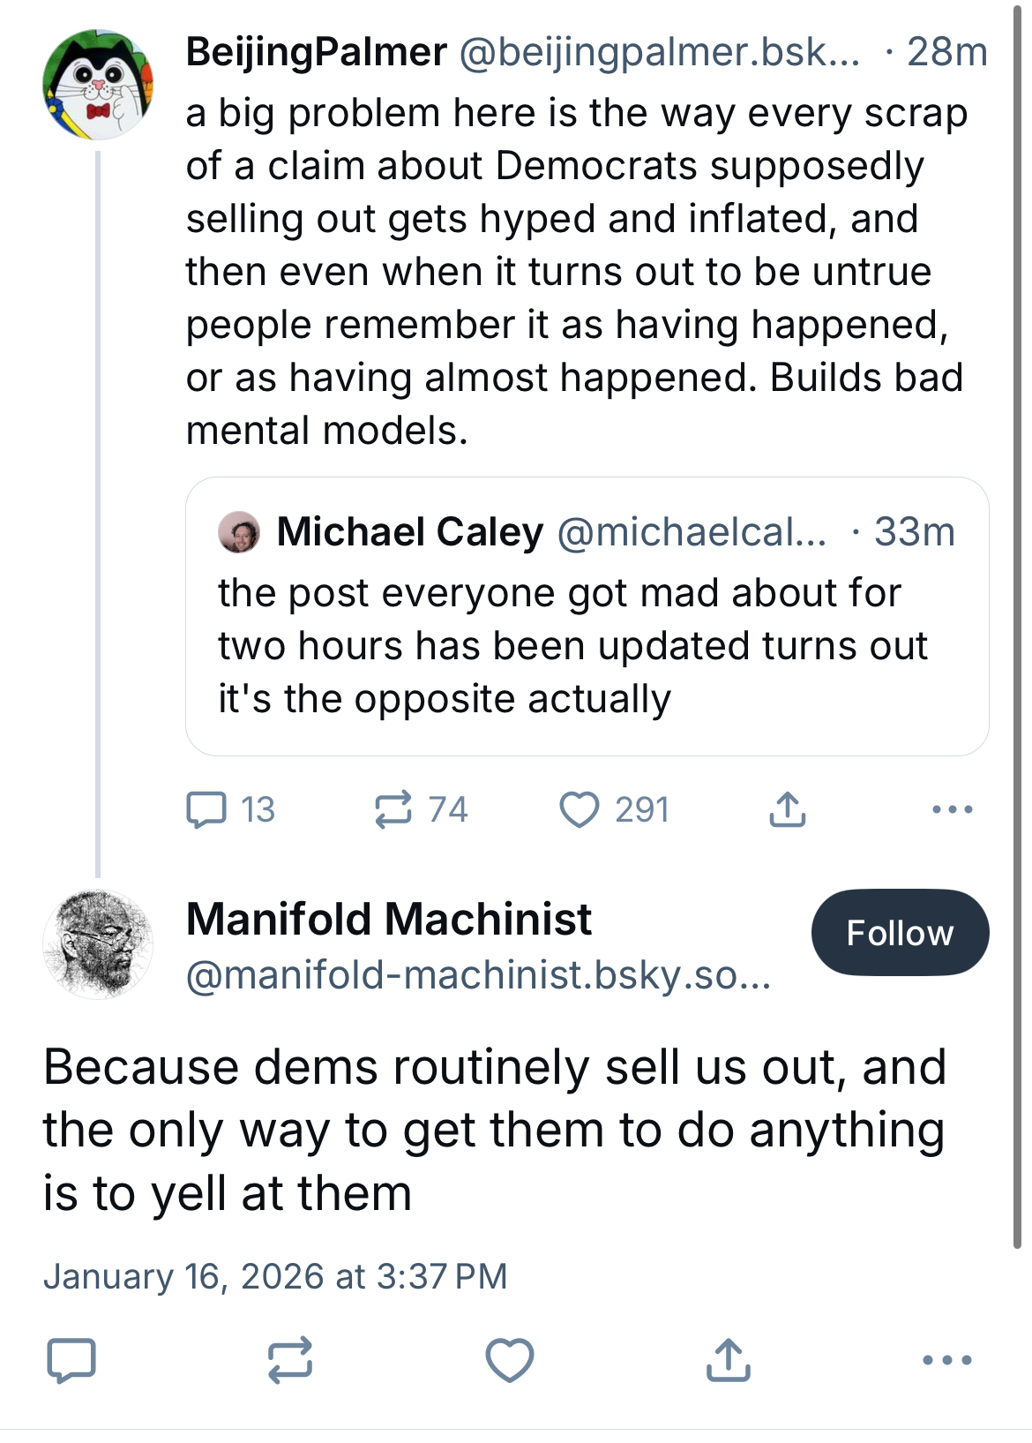Like Manifold Machinist's post
1032x1443 pixels.
pyautogui.click(x=509, y=1360)
